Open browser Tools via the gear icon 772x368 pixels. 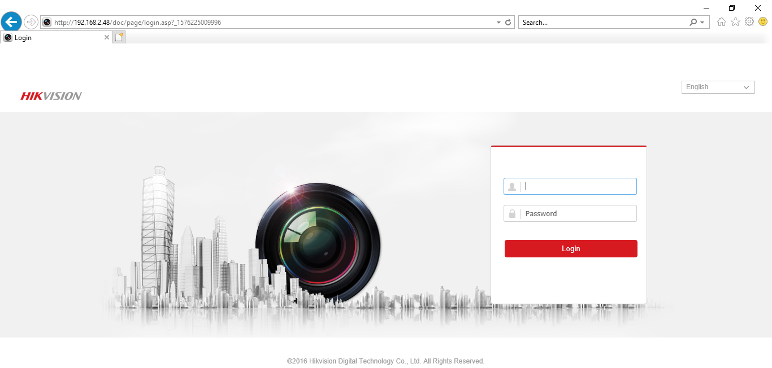pos(749,22)
